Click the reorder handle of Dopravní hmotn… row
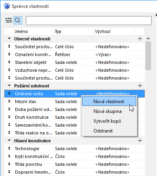Viewport: 157px width, 176px height. coord(9,172)
